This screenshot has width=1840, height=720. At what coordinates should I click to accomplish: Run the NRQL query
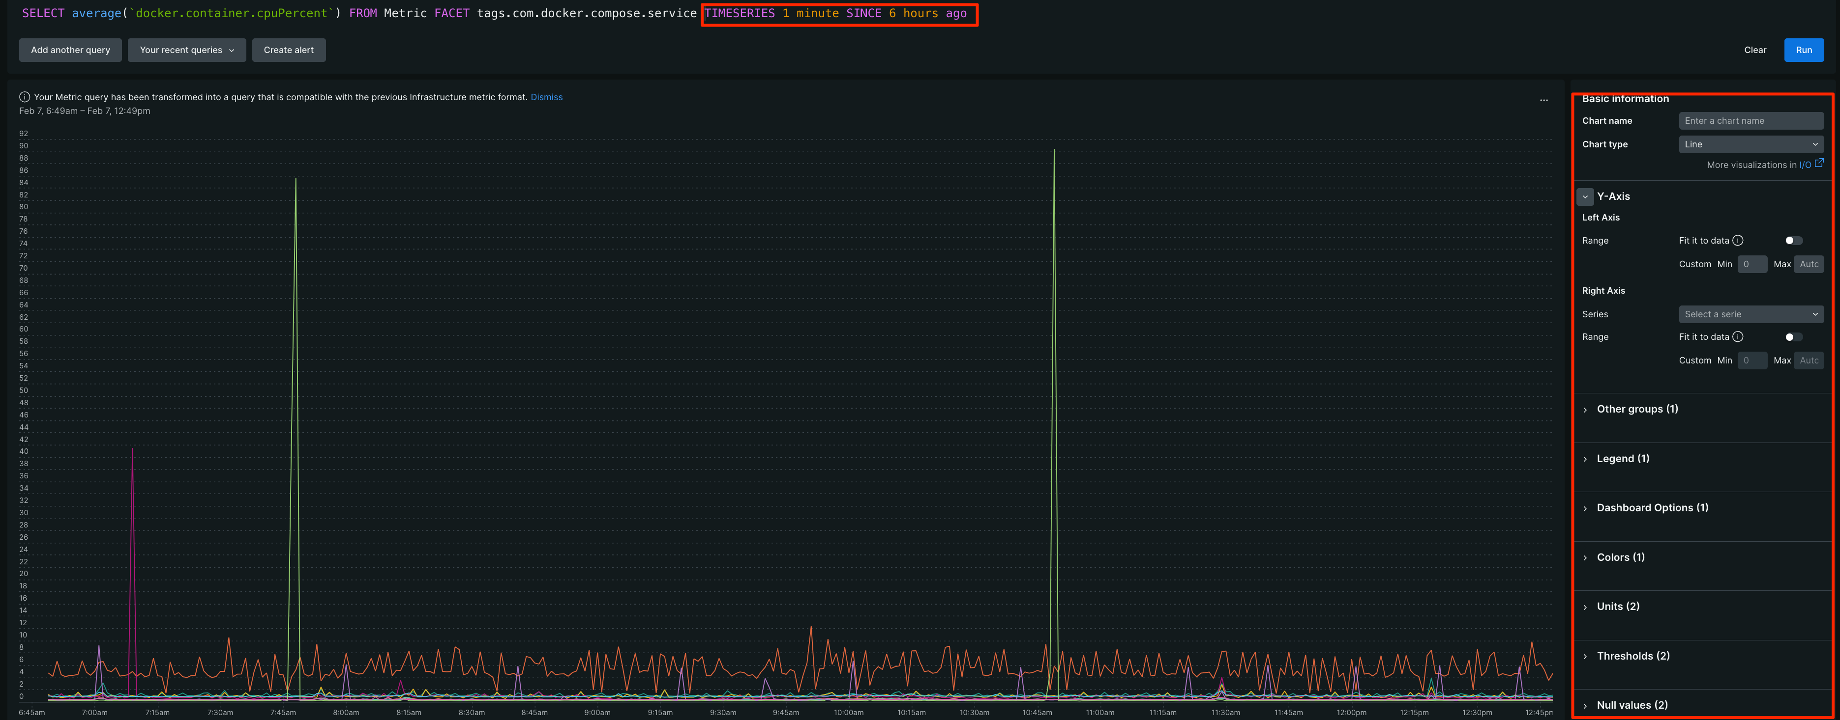tap(1804, 50)
